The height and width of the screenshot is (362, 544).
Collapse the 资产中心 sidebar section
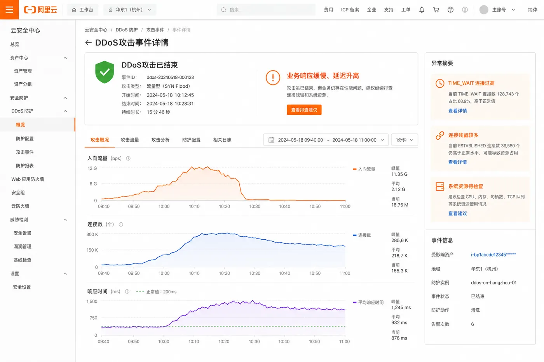[x=65, y=58]
